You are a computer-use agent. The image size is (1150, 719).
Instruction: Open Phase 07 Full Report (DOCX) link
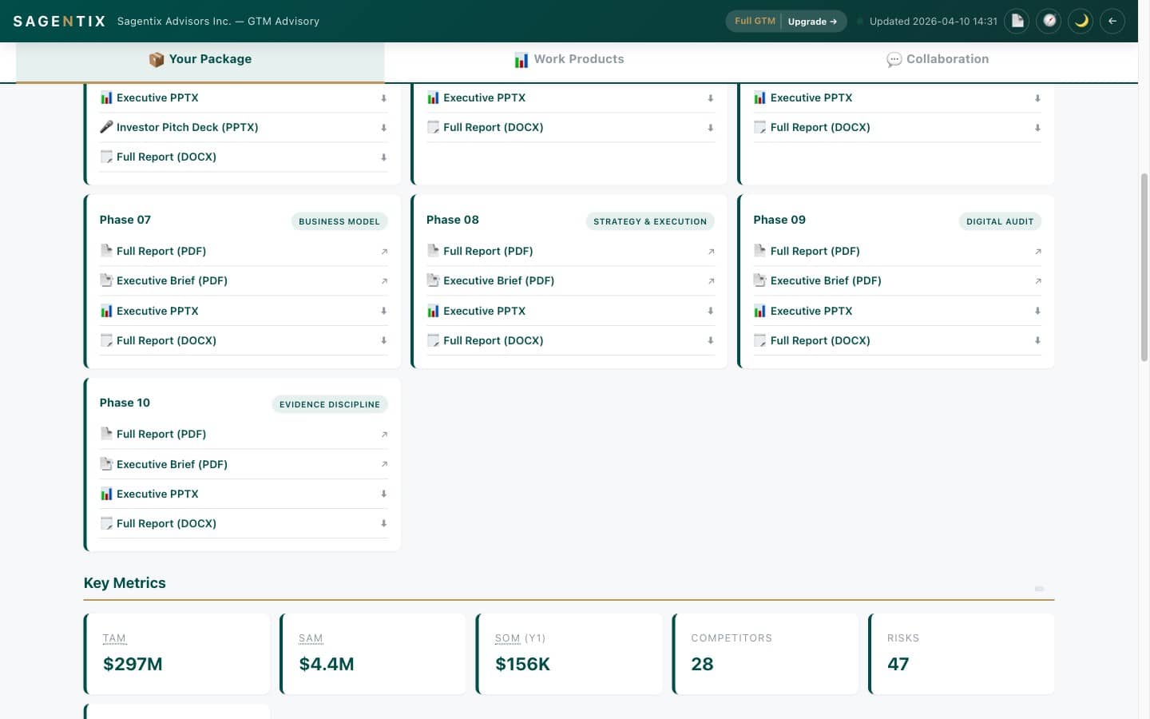[166, 340]
